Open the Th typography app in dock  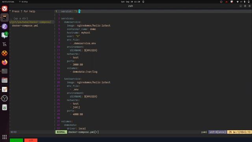coord(4,44)
